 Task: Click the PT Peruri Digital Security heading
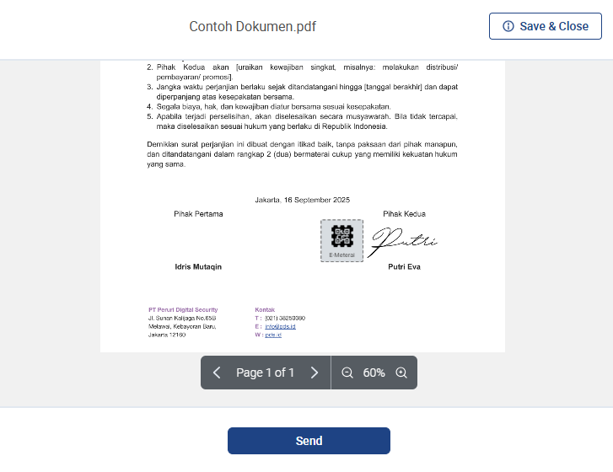click(x=183, y=309)
